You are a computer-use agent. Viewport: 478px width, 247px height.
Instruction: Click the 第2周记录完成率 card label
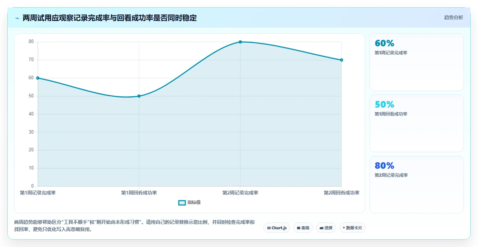pyautogui.click(x=391, y=175)
